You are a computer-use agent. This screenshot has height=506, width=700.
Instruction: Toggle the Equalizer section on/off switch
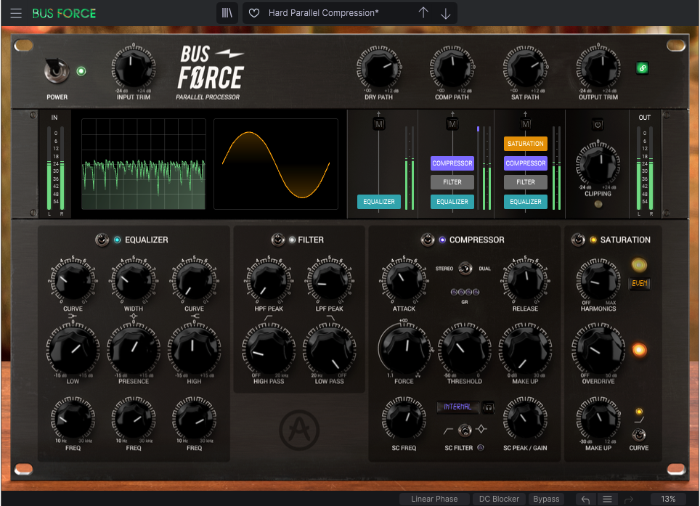(101, 240)
